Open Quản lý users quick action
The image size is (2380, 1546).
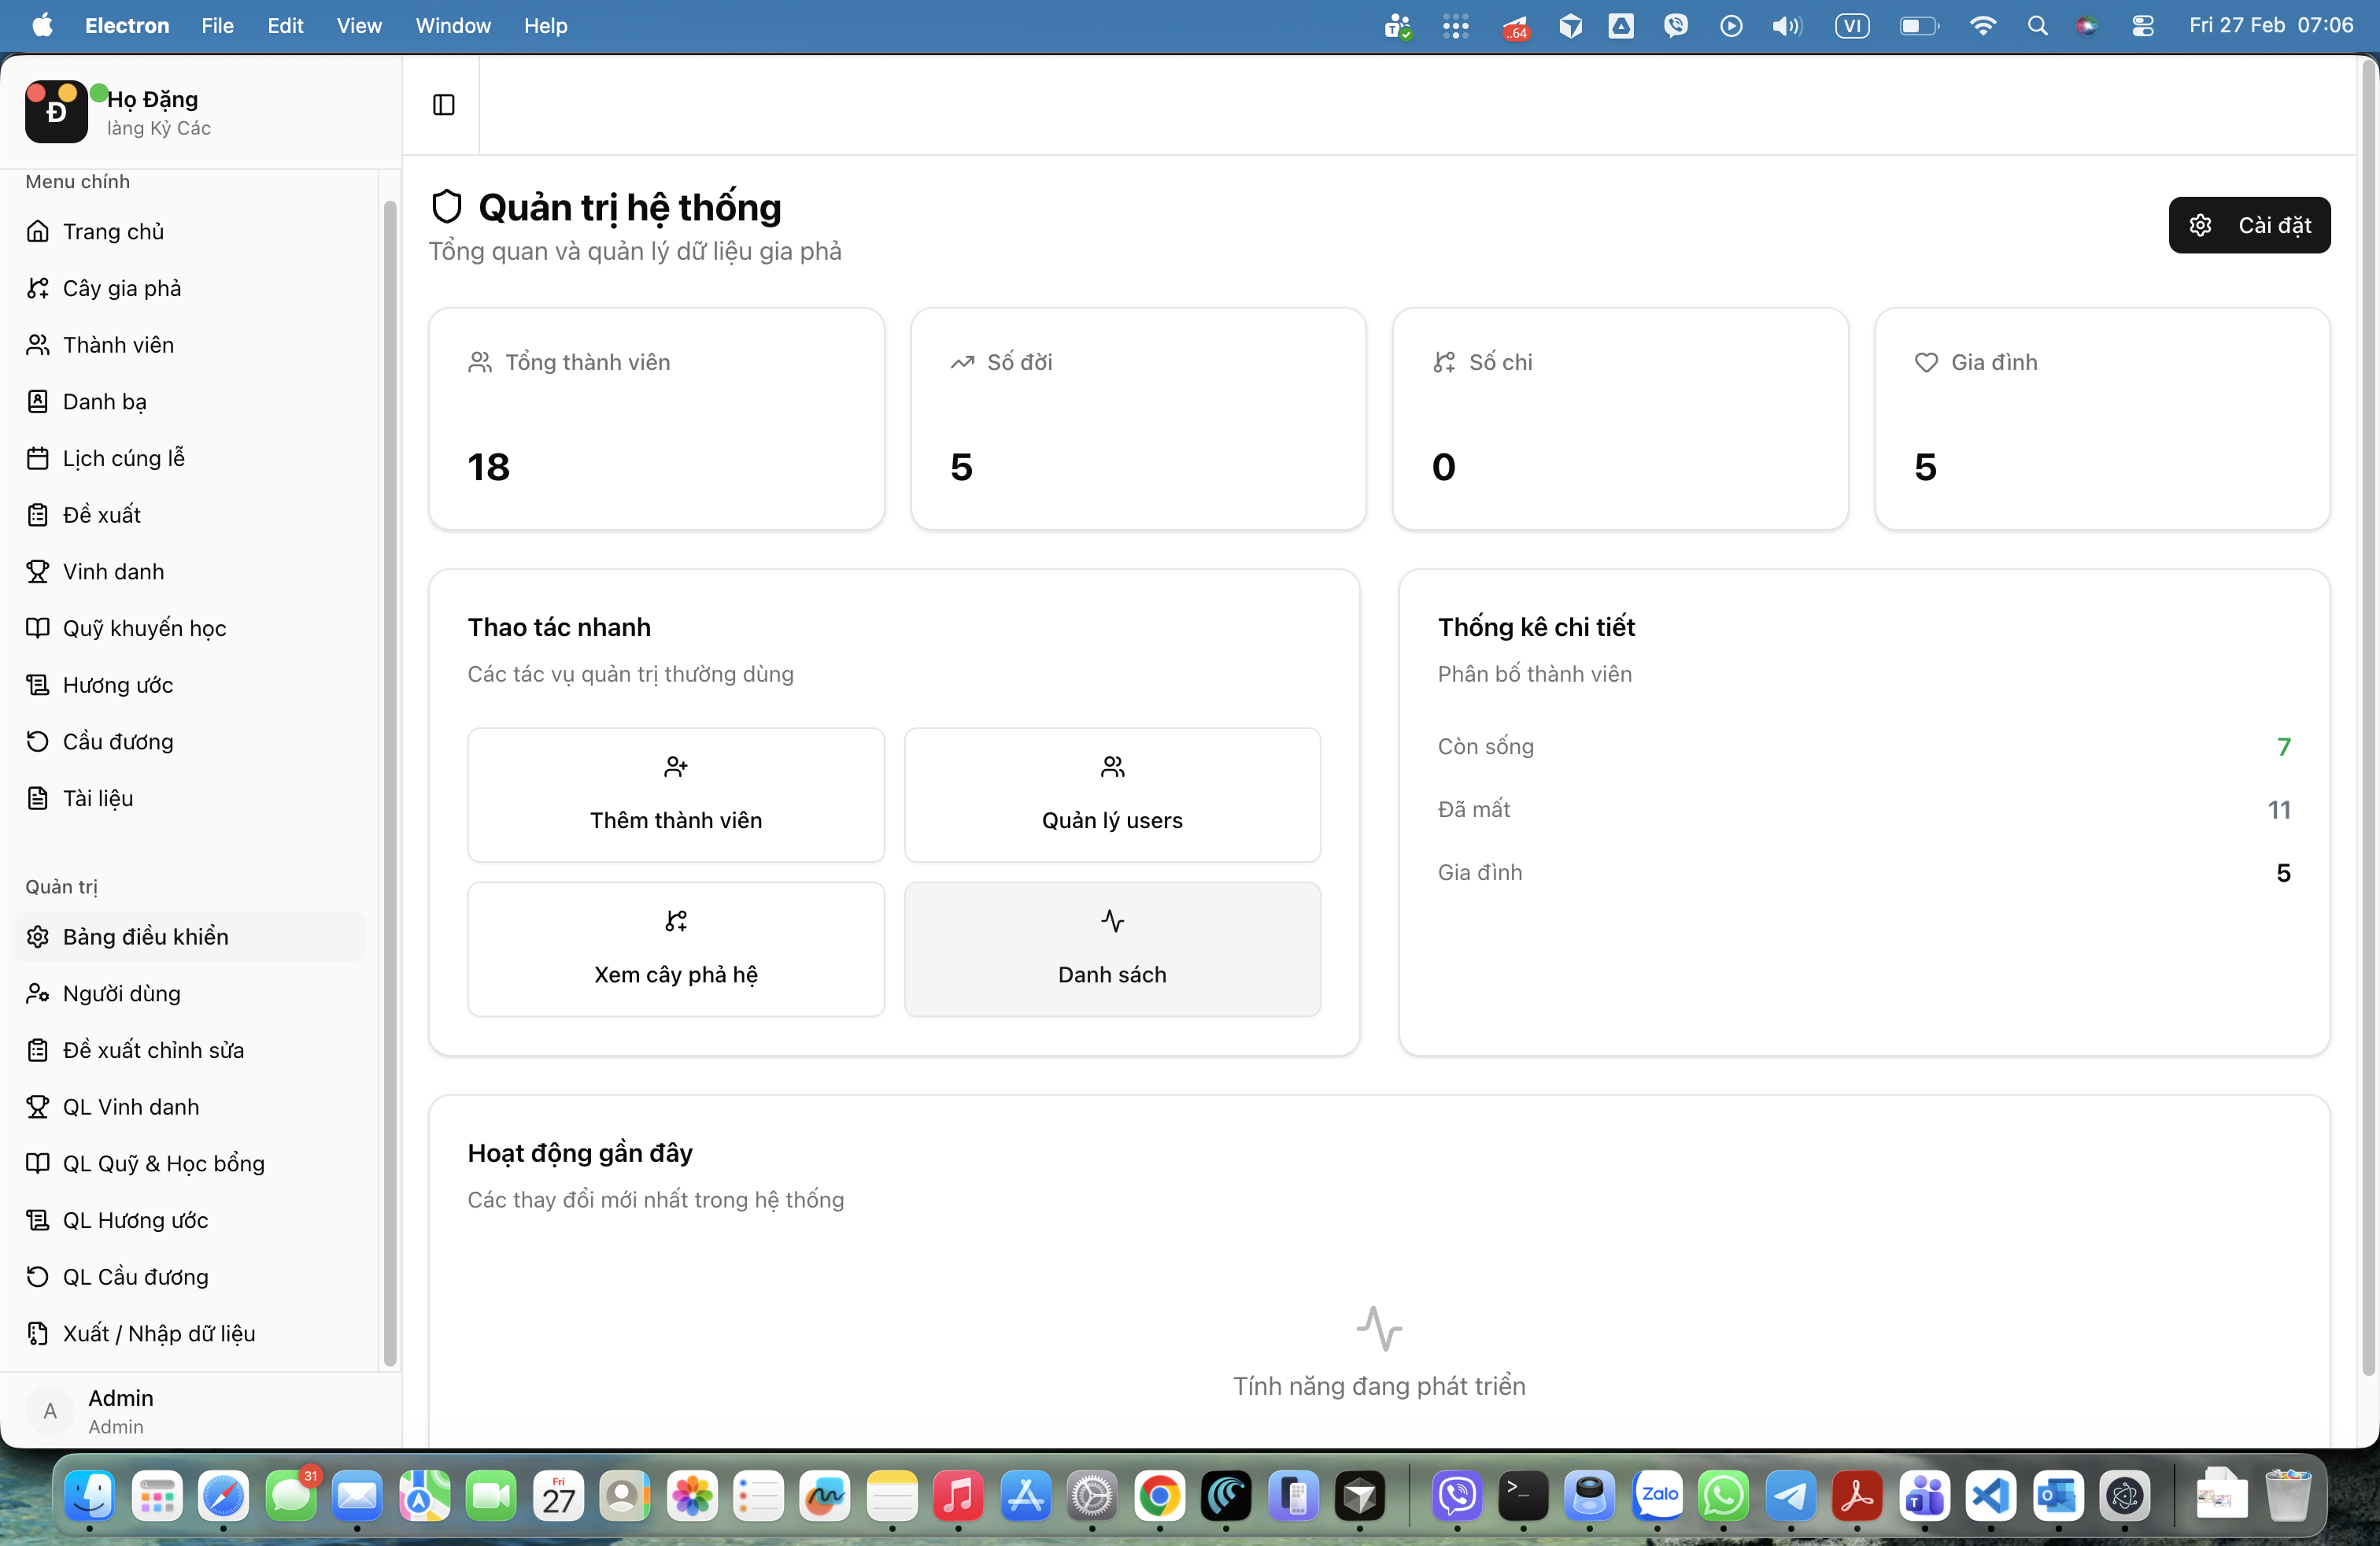(1111, 795)
